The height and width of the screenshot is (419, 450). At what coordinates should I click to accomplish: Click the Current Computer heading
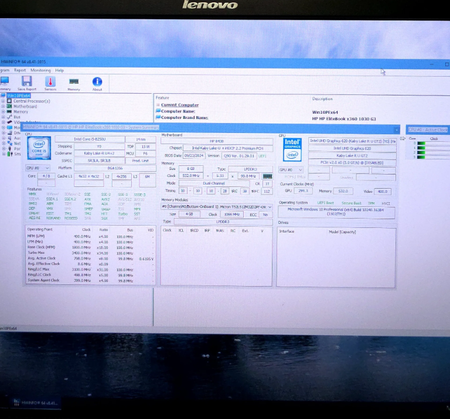pos(180,105)
